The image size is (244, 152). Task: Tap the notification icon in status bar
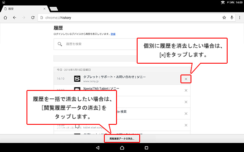point(4,3)
